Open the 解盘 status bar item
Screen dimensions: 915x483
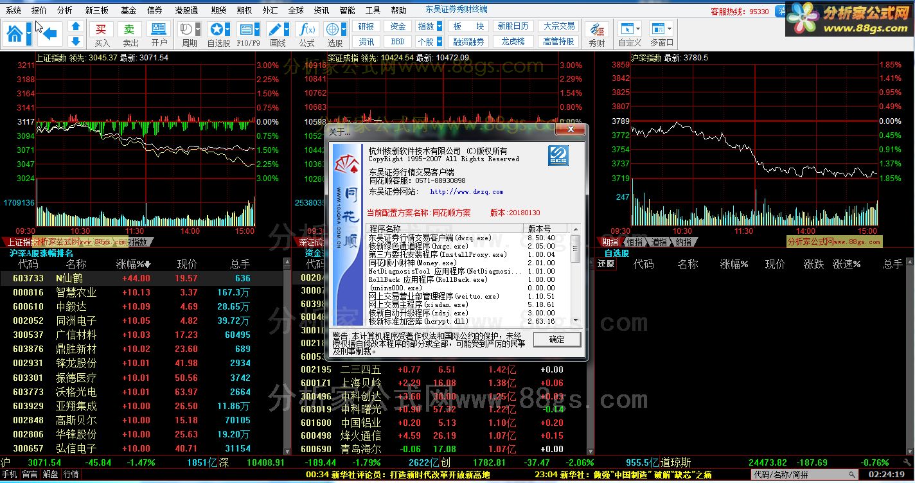pyautogui.click(x=51, y=475)
